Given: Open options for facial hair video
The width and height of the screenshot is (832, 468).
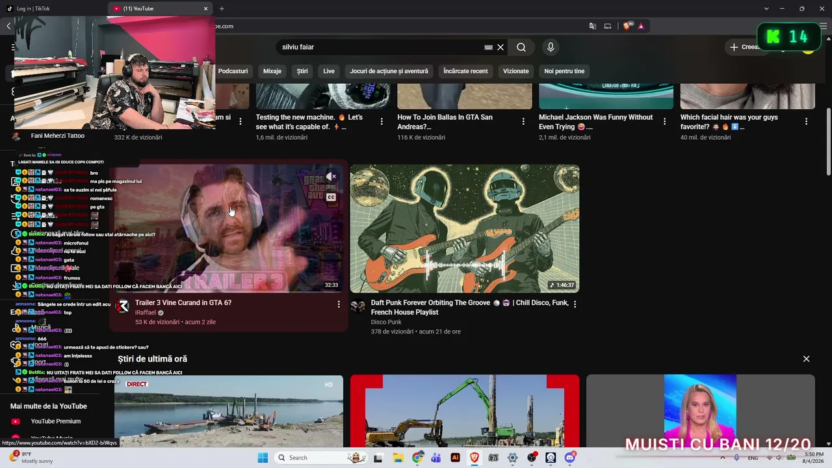Looking at the screenshot, I should pos(806,122).
